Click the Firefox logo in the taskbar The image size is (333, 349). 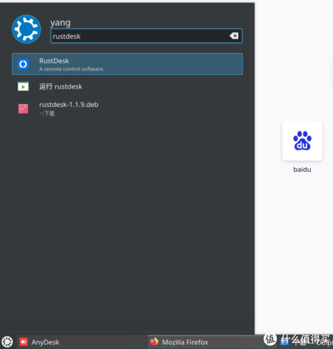click(154, 342)
